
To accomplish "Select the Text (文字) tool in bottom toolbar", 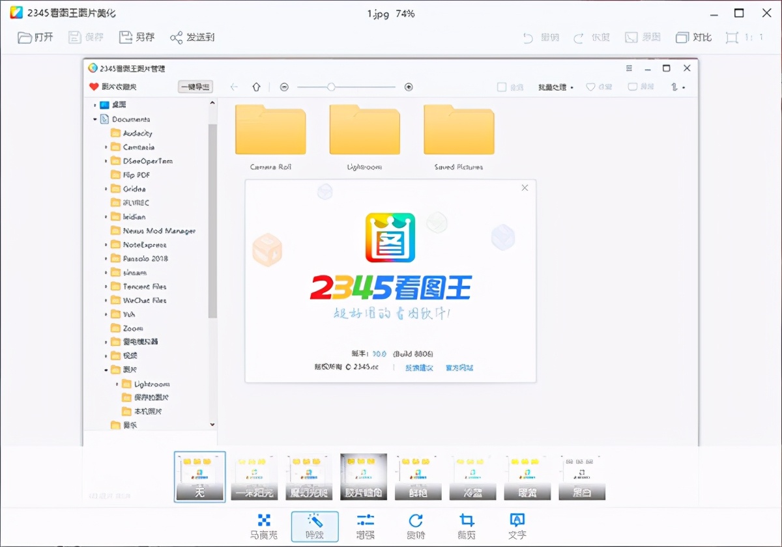I will point(517,526).
